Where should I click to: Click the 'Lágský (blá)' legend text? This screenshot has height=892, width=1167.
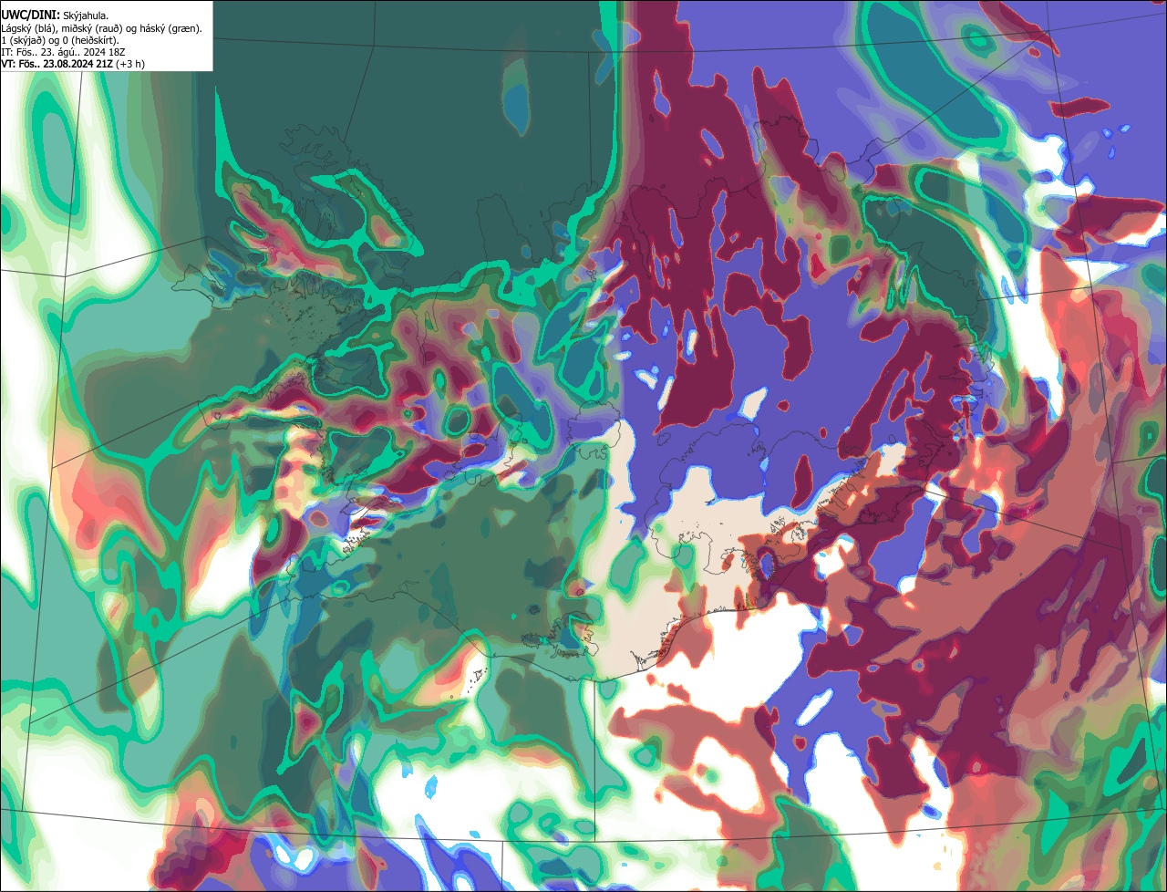pos(28,29)
